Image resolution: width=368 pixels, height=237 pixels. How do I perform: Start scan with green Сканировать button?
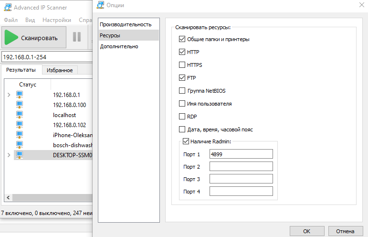[34, 37]
